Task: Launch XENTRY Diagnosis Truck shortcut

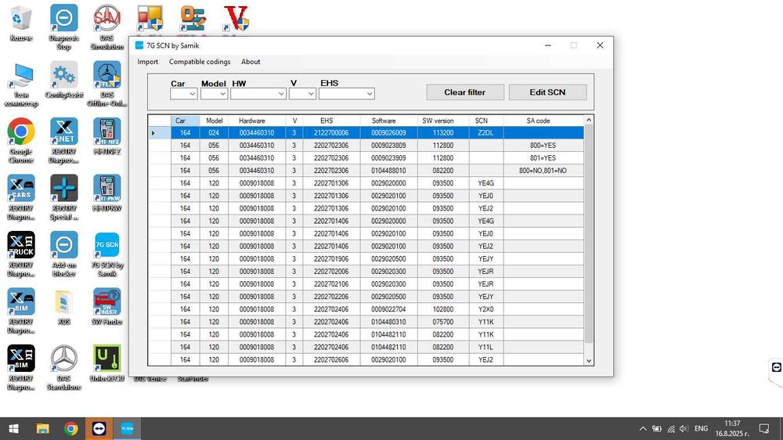Action: pos(21,254)
